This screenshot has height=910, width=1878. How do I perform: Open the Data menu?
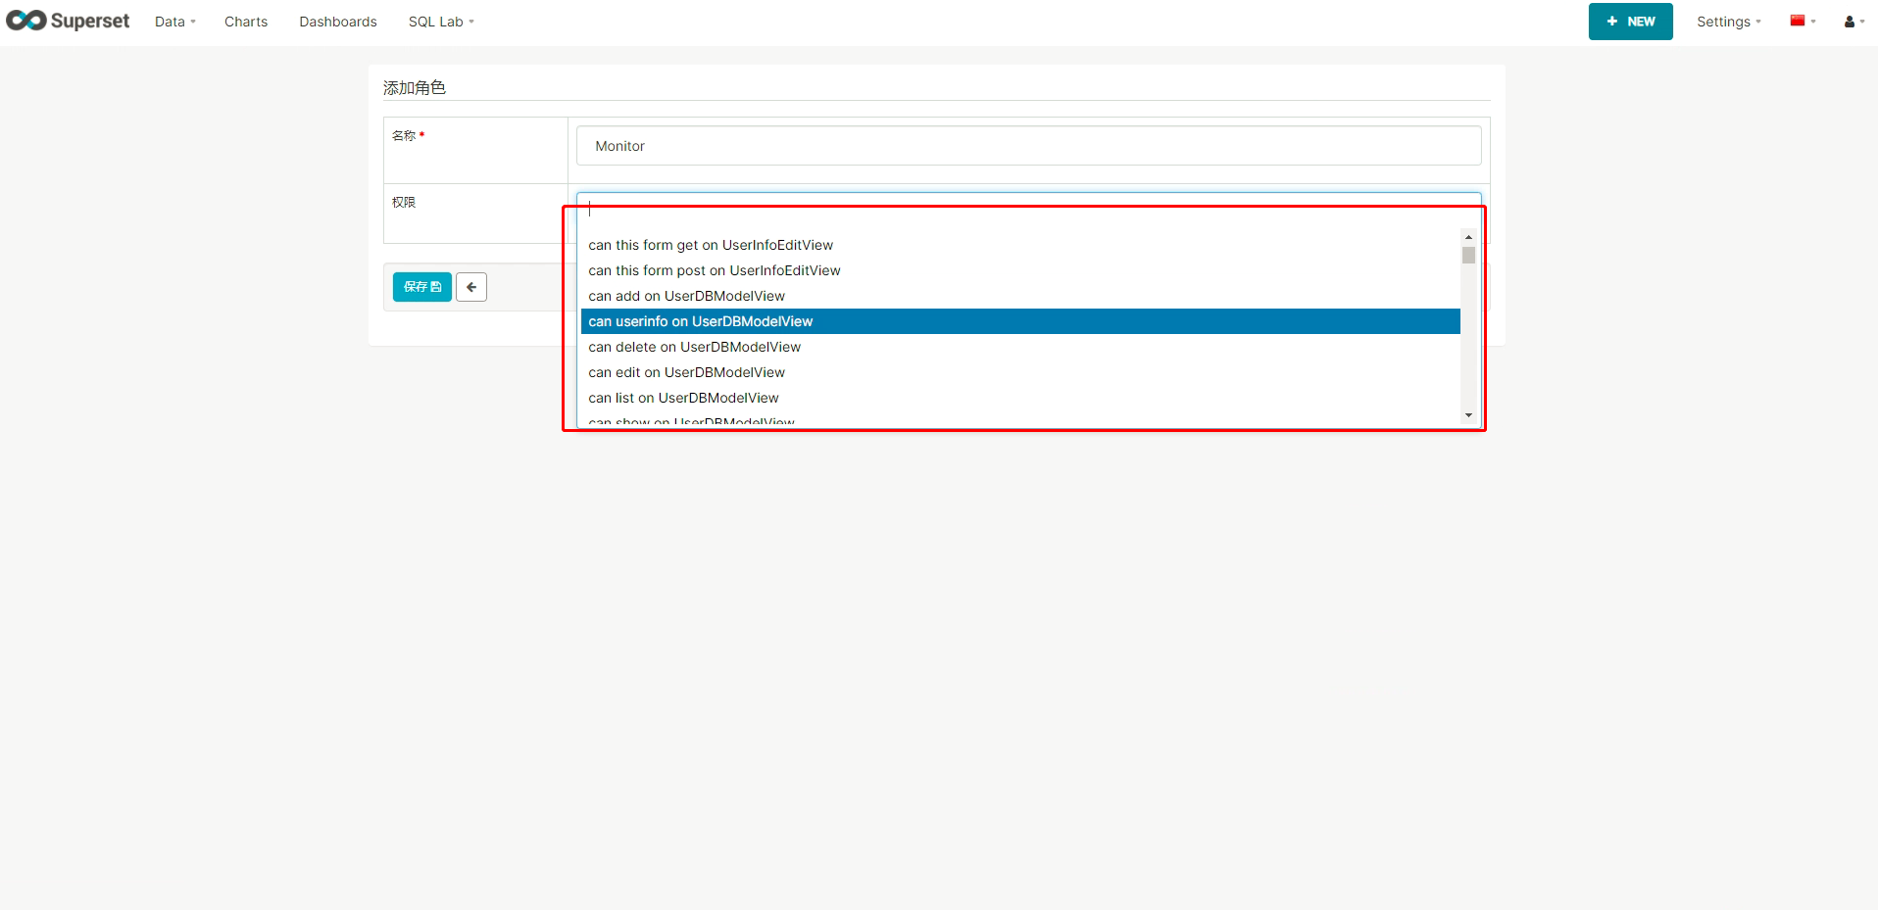click(174, 22)
